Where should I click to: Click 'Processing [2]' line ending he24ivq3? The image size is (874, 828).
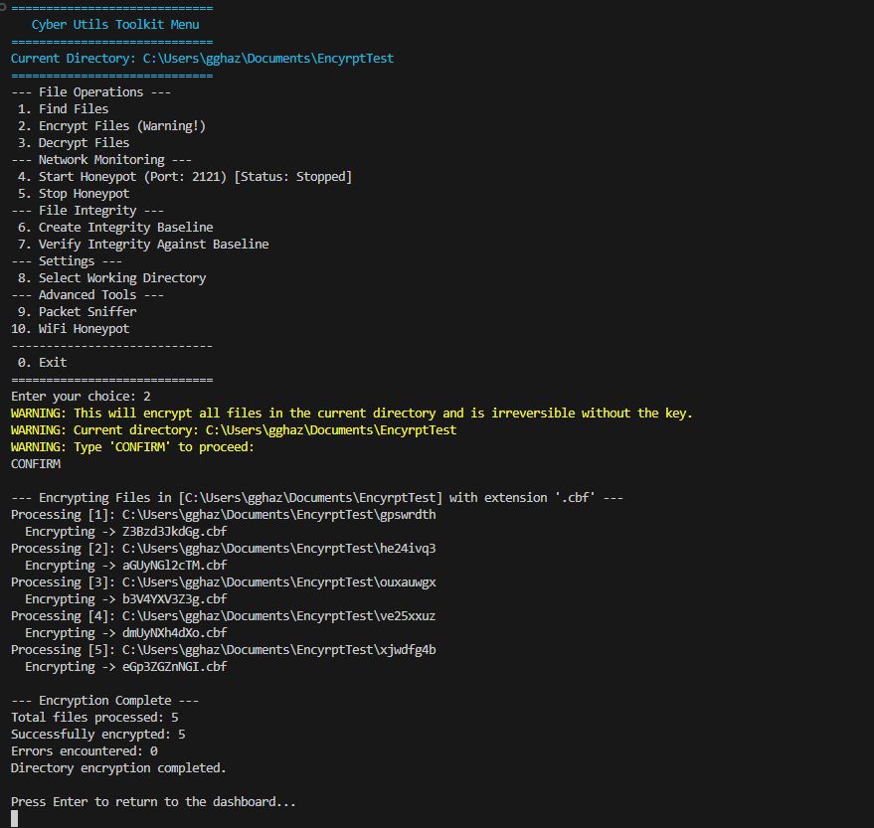224,549
